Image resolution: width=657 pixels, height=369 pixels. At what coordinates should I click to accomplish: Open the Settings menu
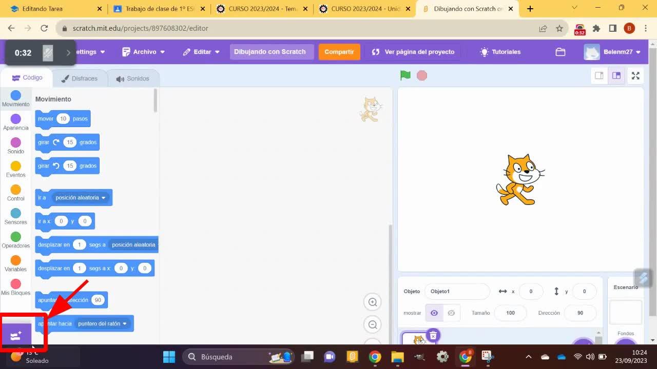point(89,52)
